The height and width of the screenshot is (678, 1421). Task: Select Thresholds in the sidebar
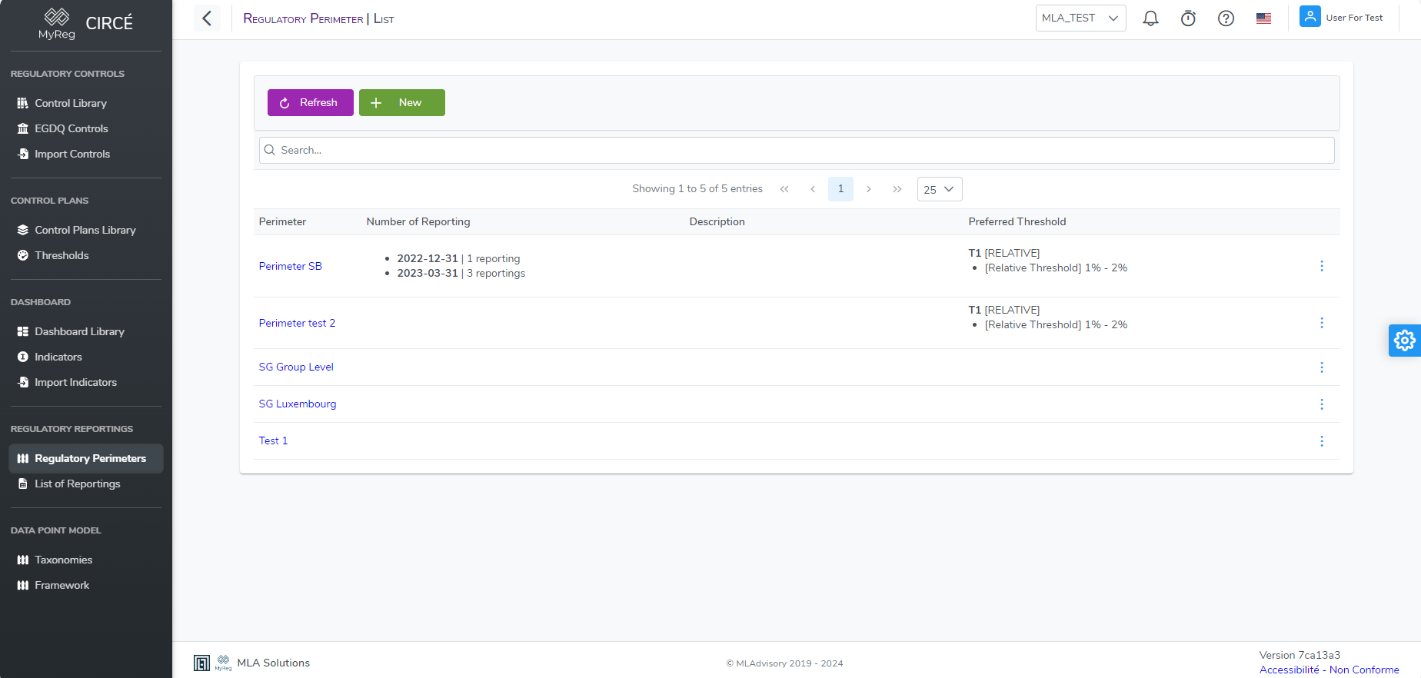click(x=62, y=255)
